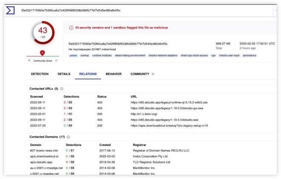The image size is (281, 179).
Task: Click the Scanned column header
Action: click(36, 97)
